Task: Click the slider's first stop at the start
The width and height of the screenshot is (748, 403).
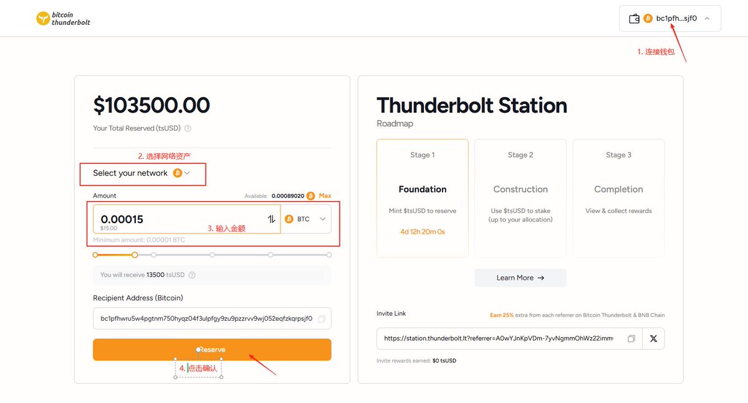Action: coord(95,255)
